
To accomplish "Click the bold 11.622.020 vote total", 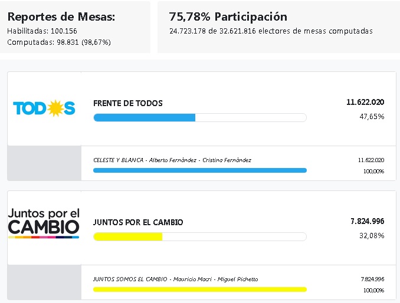I will pyautogui.click(x=365, y=102).
